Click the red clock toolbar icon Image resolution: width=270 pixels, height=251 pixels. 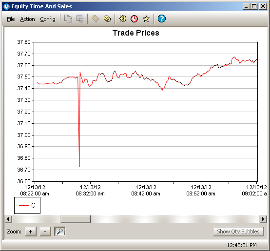tap(135, 19)
